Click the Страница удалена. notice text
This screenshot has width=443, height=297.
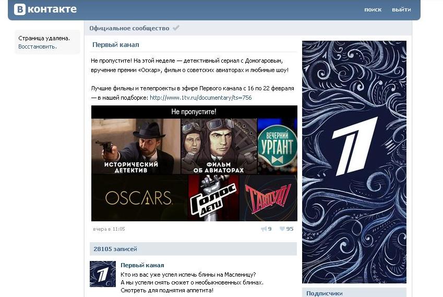(x=44, y=38)
